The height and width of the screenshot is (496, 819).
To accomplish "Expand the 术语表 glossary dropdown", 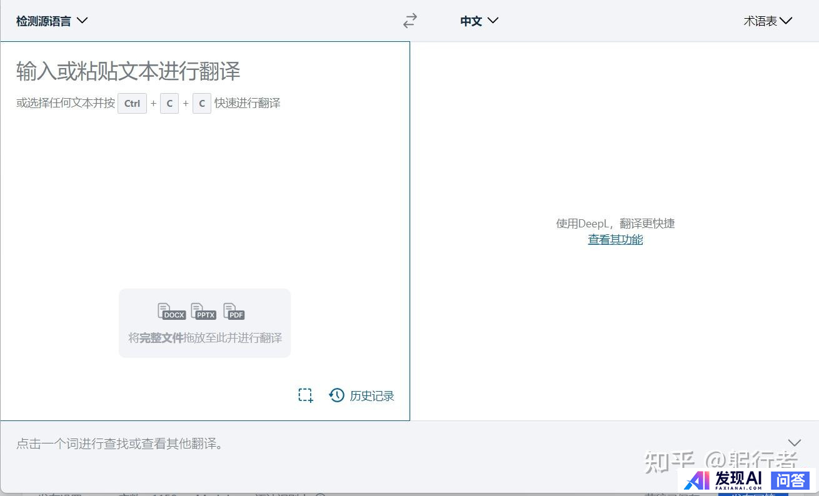I will point(768,21).
